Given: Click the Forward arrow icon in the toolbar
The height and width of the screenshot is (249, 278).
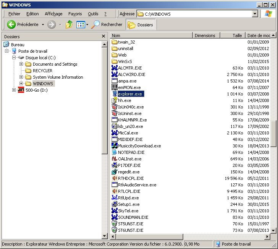Looking at the screenshot, I should tap(52, 24).
